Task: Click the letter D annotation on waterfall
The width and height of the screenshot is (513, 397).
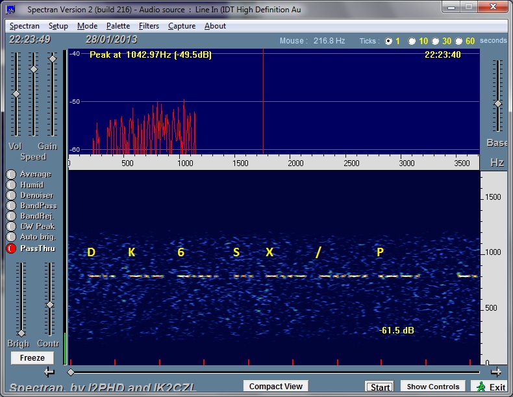Action: click(91, 252)
